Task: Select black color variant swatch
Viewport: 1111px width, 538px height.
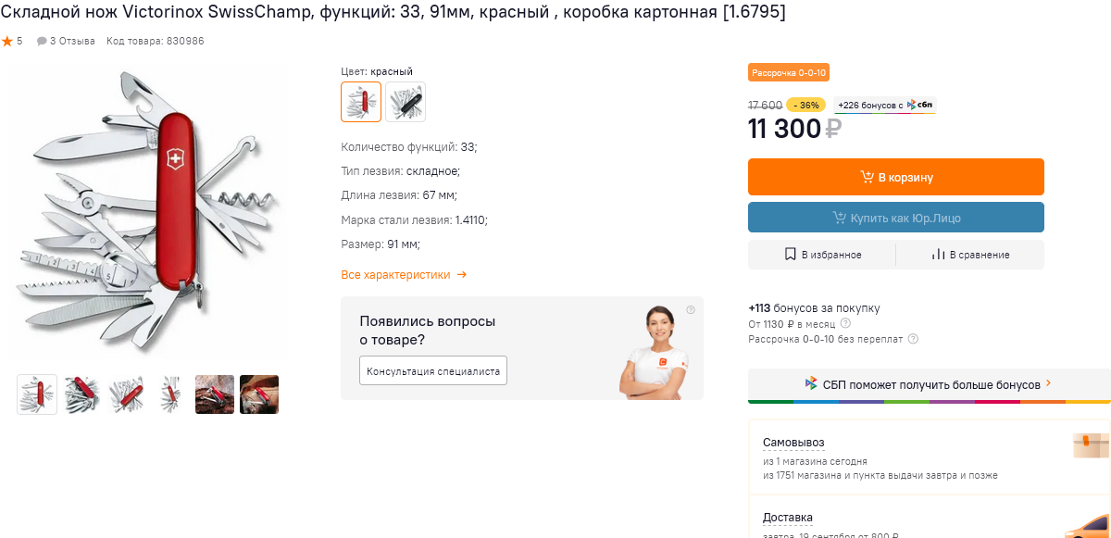Action: tap(406, 102)
